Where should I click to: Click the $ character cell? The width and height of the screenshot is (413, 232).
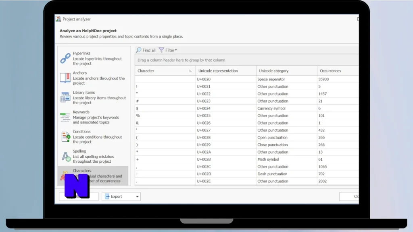pyautogui.click(x=165, y=108)
